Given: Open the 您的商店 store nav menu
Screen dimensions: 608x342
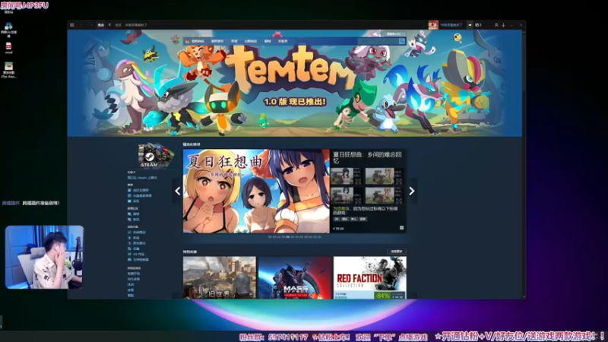Looking at the screenshot, I should click(198, 41).
